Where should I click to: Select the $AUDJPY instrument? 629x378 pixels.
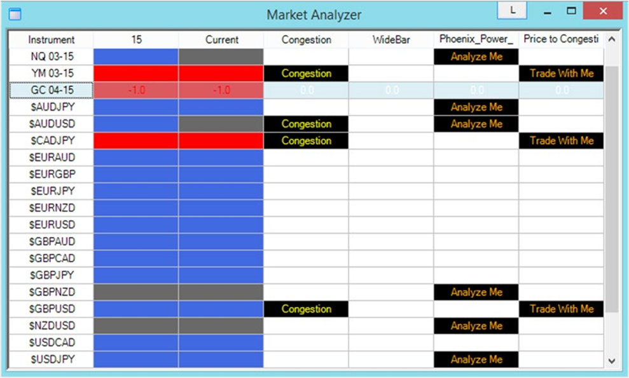coord(52,107)
